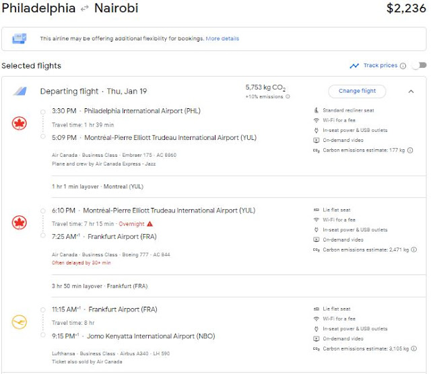Click the Standard recliner seat icon
This screenshot has width=431, height=374.
pos(316,110)
